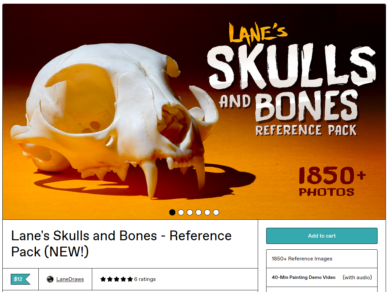Click the (with audio) label

click(357, 278)
